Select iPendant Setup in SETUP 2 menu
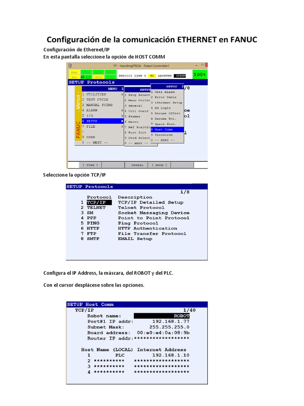Viewport: 304px width, 406px height. (168, 103)
